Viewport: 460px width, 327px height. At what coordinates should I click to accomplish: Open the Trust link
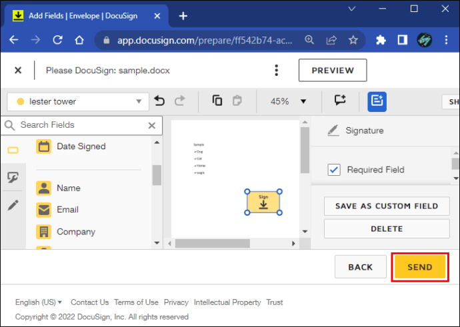click(274, 302)
